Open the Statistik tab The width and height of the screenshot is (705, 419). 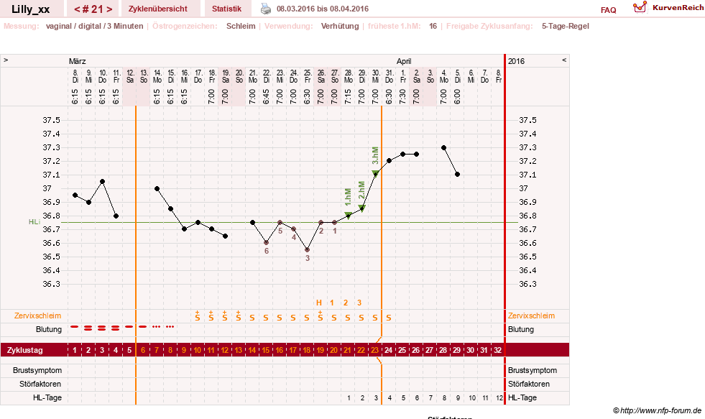coord(226,9)
